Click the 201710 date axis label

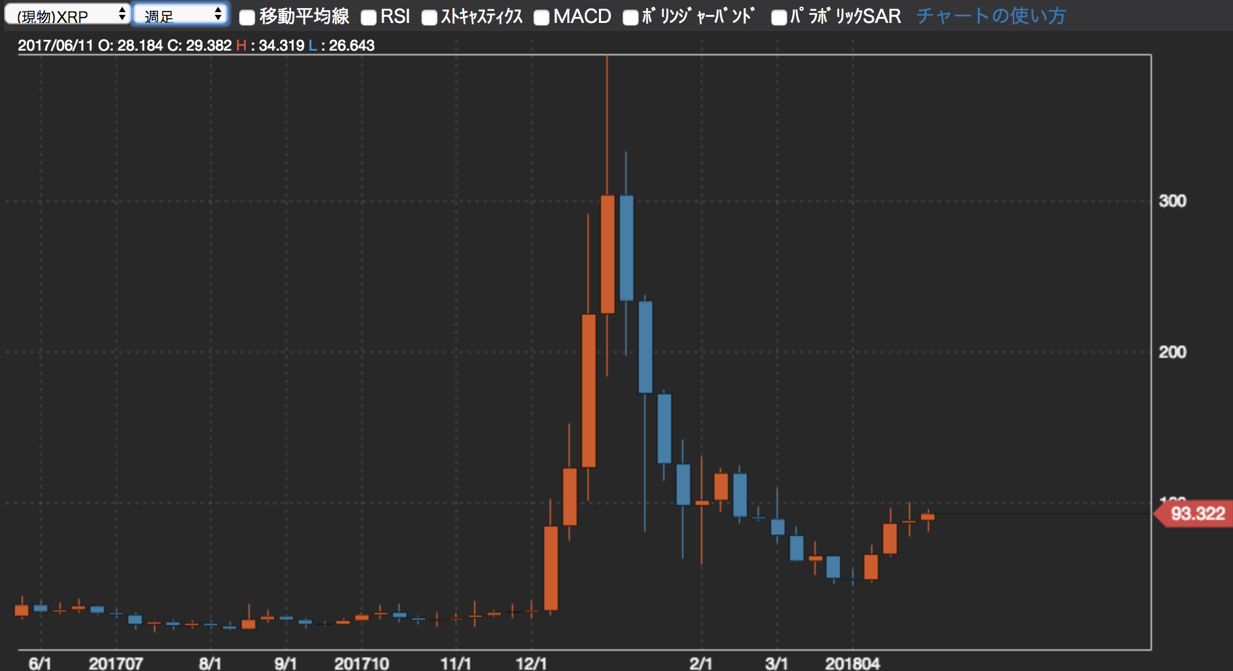point(362,664)
